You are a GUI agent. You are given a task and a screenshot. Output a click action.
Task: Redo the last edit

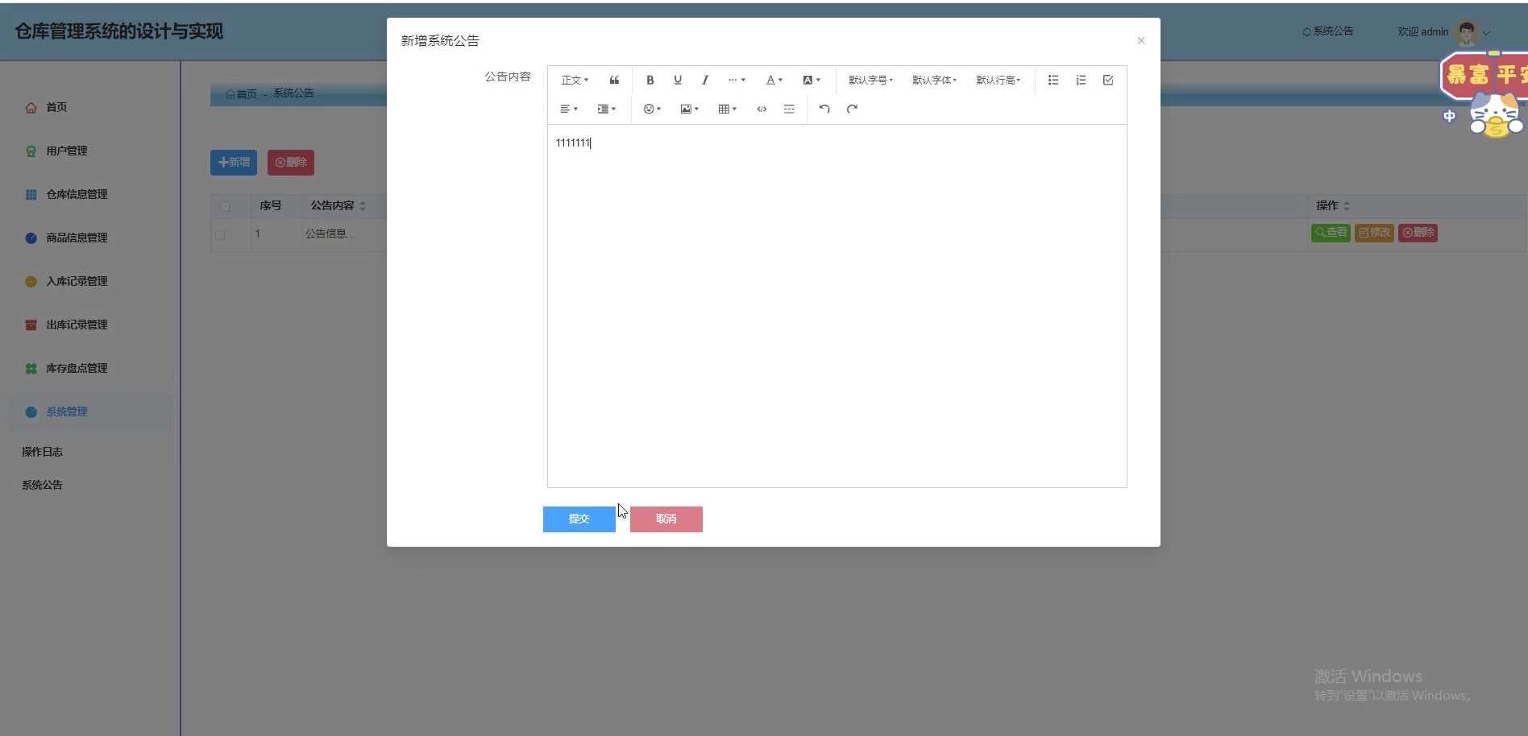click(x=852, y=109)
